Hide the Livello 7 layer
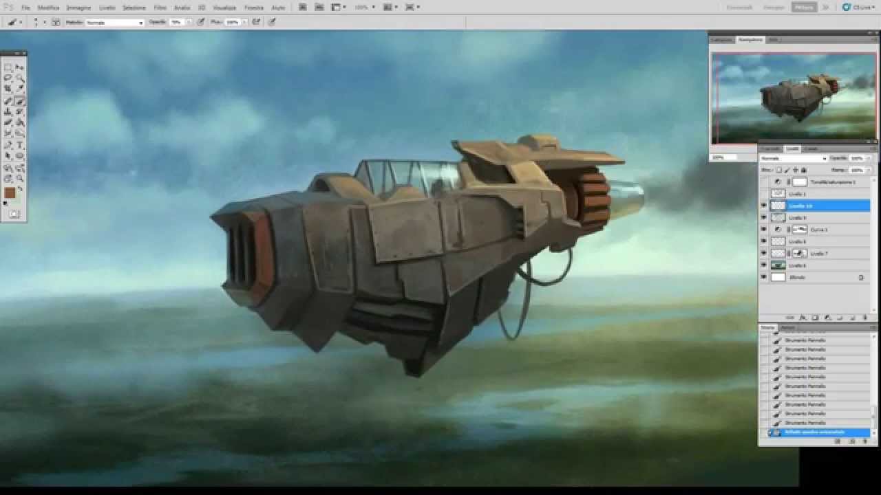This screenshot has height=495, width=881. 763,253
